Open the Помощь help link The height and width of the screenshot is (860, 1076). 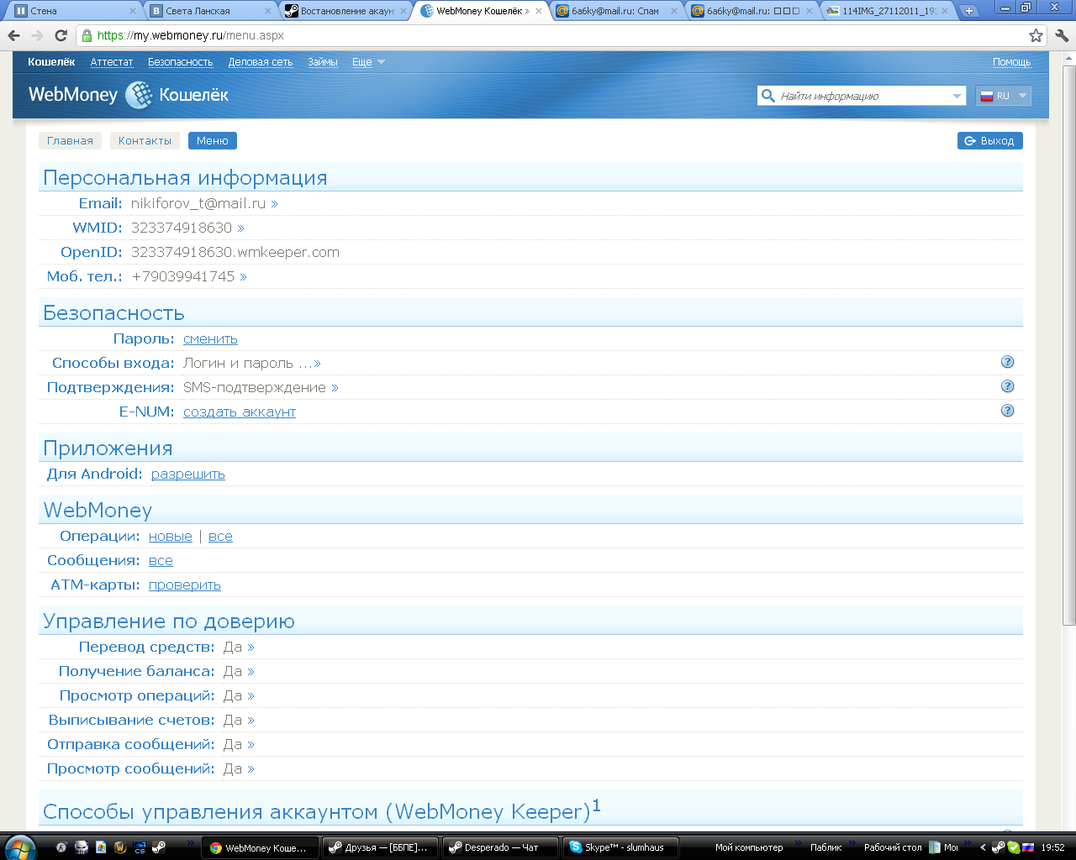(x=1011, y=62)
